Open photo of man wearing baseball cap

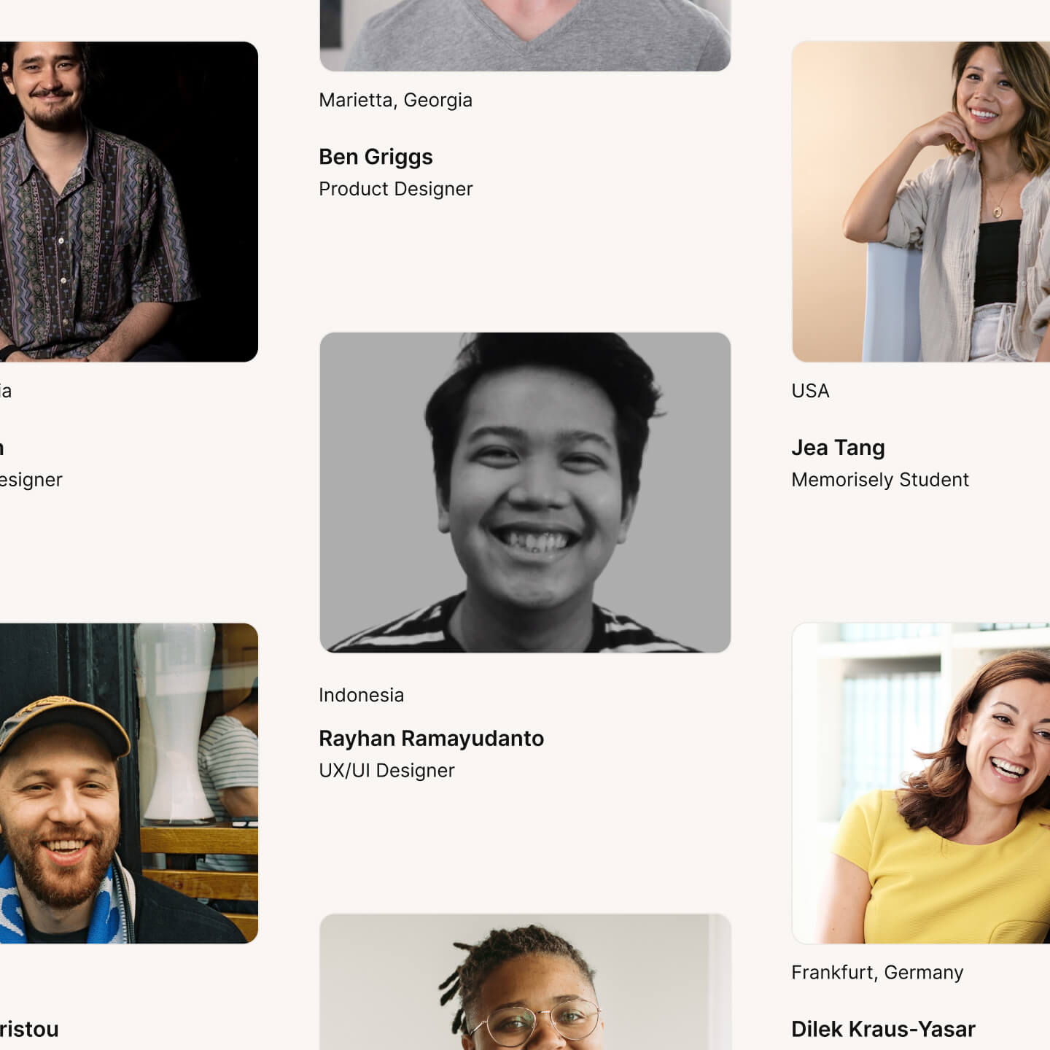[128, 783]
